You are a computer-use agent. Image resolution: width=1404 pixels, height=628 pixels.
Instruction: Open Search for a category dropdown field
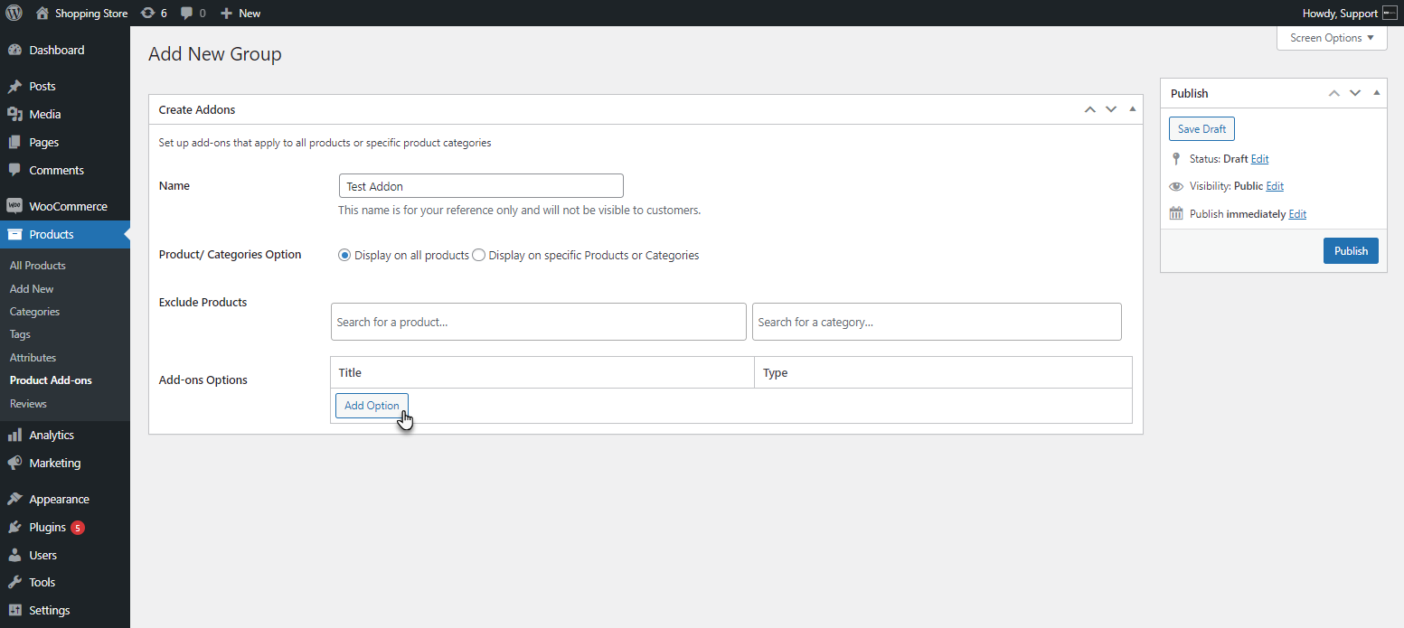coord(937,322)
